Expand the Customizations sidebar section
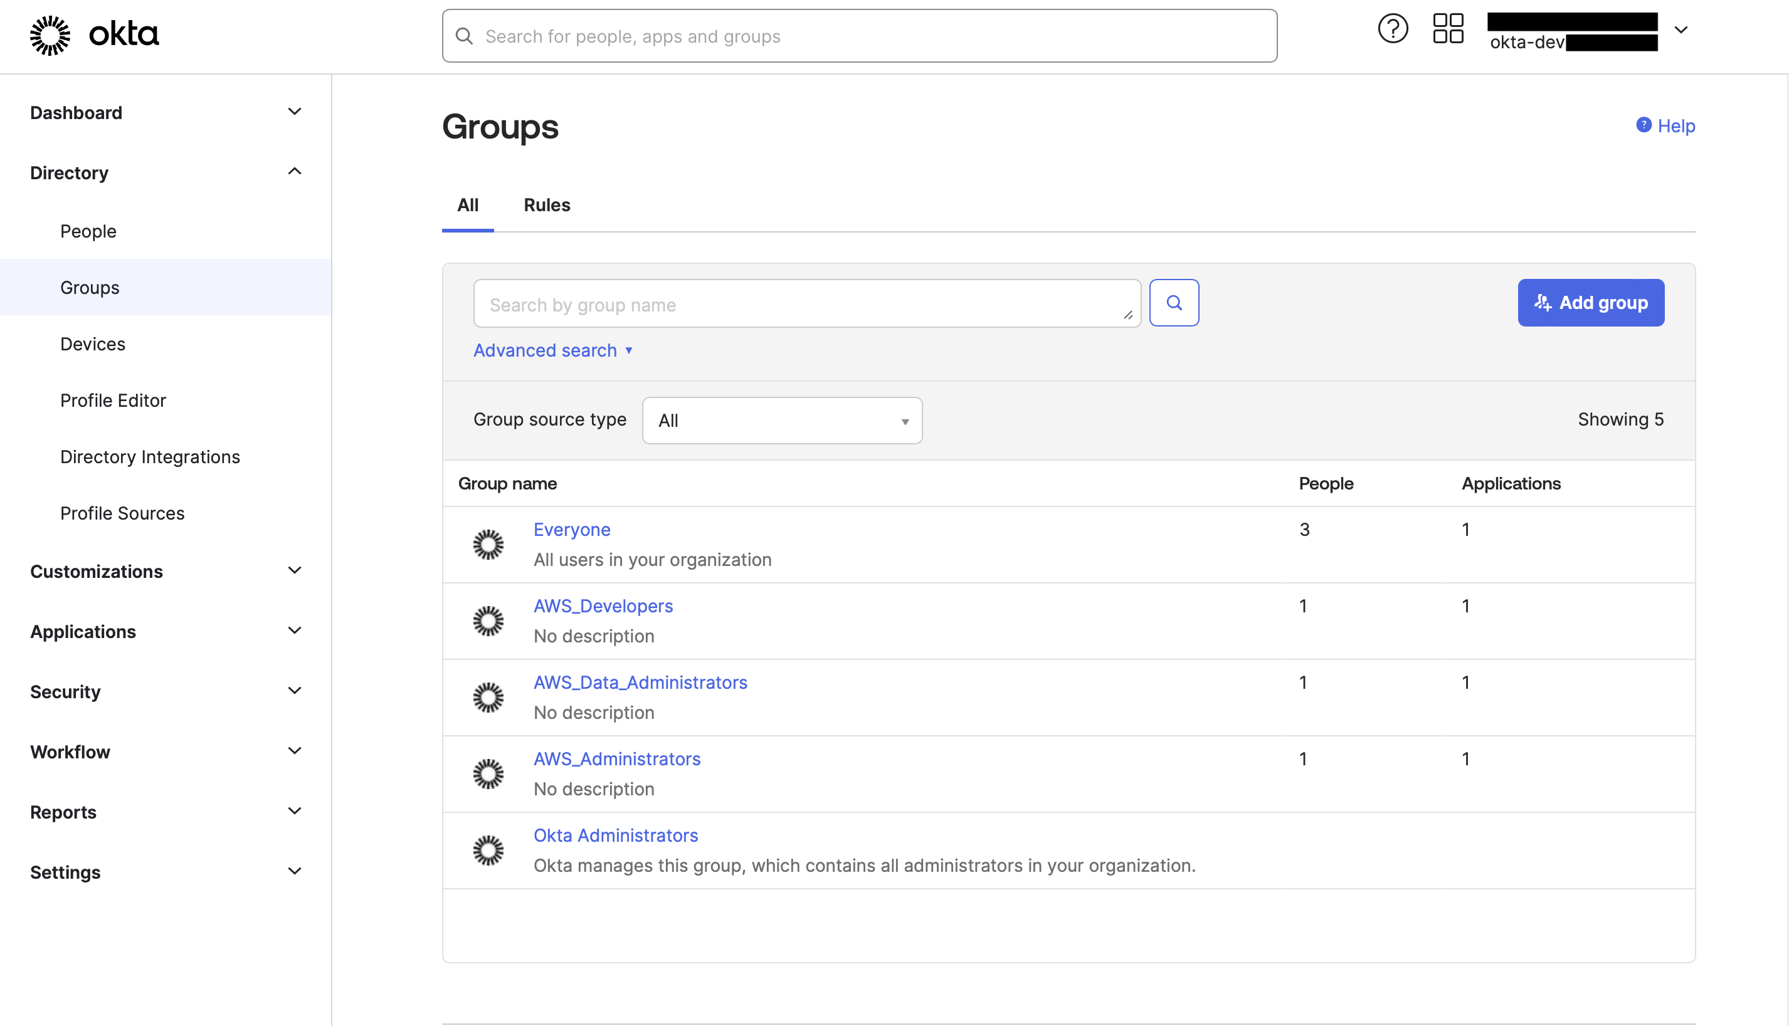1789x1026 pixels. click(x=166, y=572)
